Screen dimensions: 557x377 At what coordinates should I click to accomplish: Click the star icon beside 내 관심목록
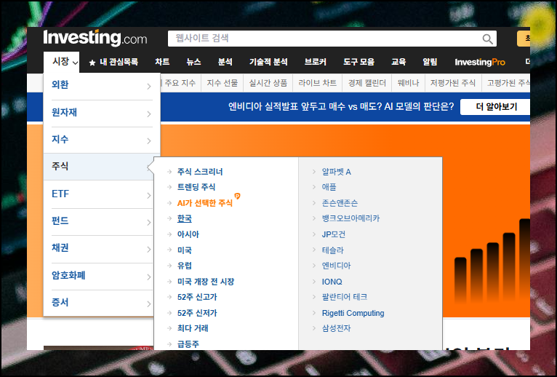pos(92,63)
